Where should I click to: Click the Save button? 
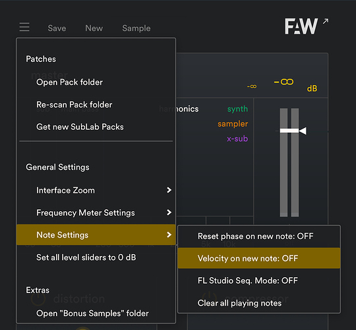tap(57, 28)
